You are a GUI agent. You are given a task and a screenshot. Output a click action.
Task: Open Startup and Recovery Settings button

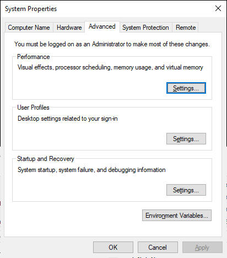point(186,190)
